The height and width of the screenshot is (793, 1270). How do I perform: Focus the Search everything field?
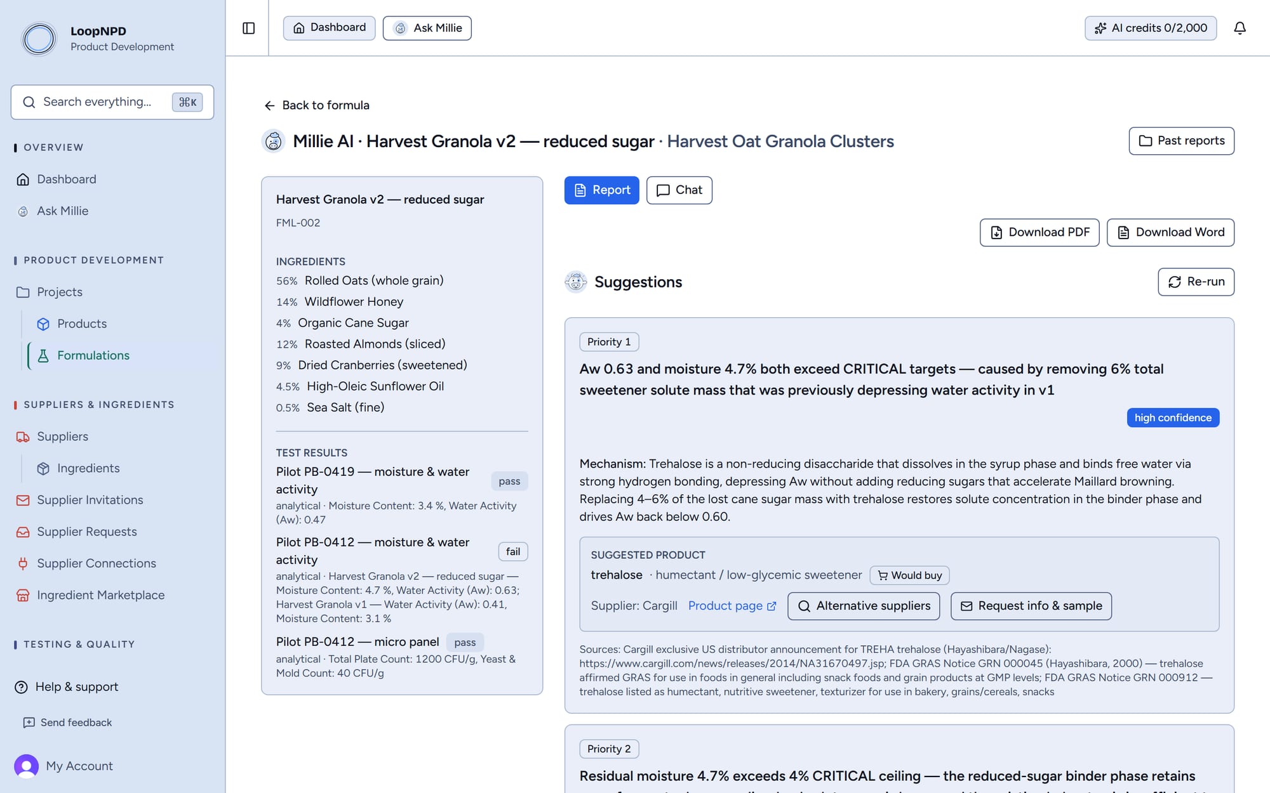(112, 102)
